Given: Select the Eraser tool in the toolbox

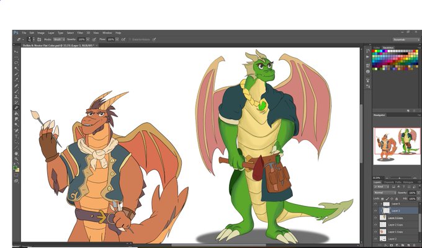Looking at the screenshot, I should point(16,108).
